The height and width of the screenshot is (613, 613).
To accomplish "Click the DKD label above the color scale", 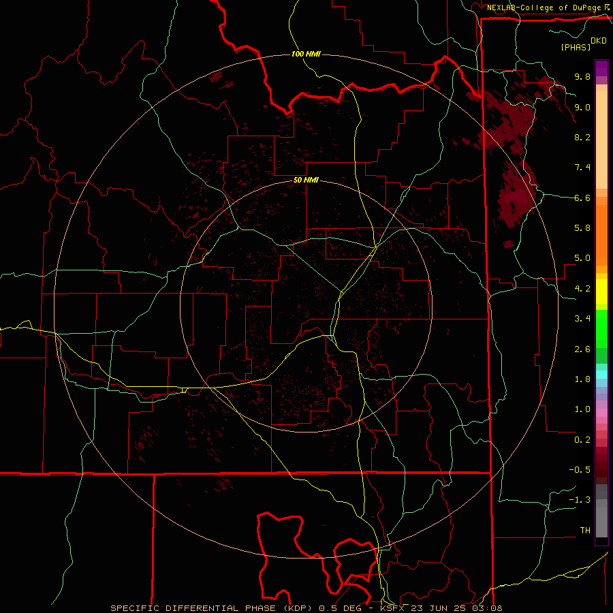I will click(598, 40).
